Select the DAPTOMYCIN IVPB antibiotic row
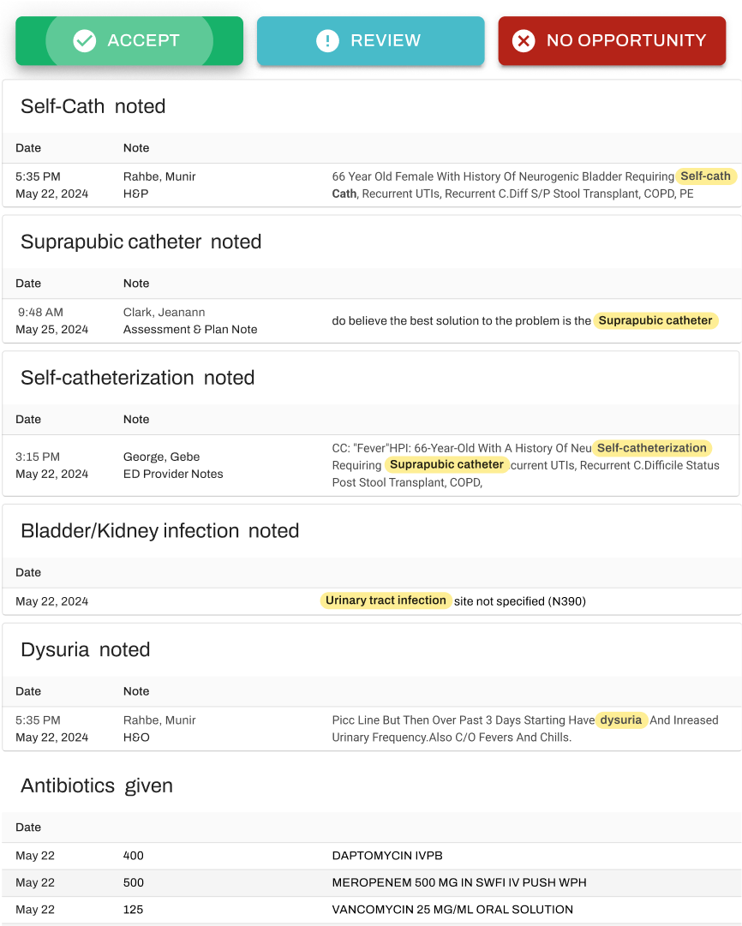The height and width of the screenshot is (926, 742). tap(371, 856)
